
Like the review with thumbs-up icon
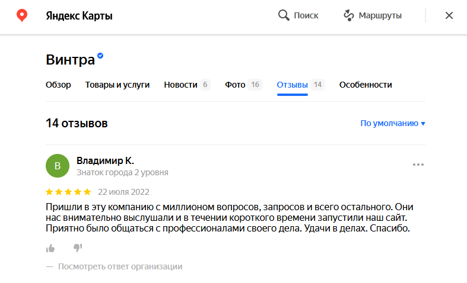click(50, 248)
